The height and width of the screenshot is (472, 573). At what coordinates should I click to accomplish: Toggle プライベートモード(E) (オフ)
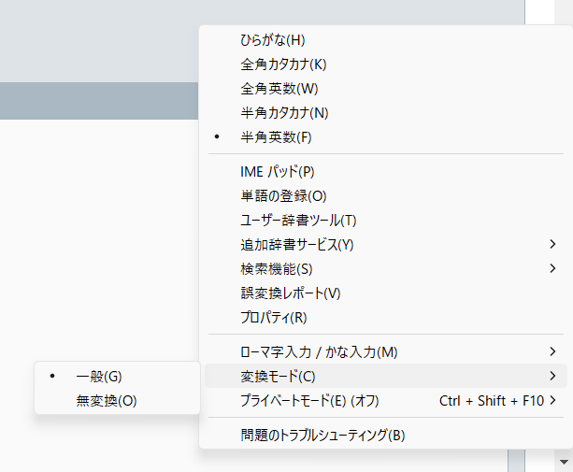(x=309, y=401)
